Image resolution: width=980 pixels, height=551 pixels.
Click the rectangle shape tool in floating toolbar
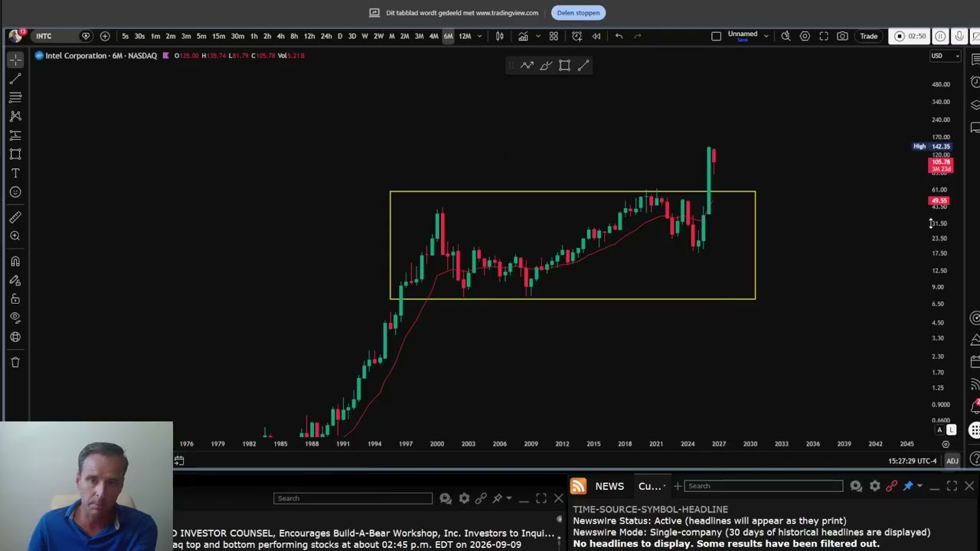[564, 66]
